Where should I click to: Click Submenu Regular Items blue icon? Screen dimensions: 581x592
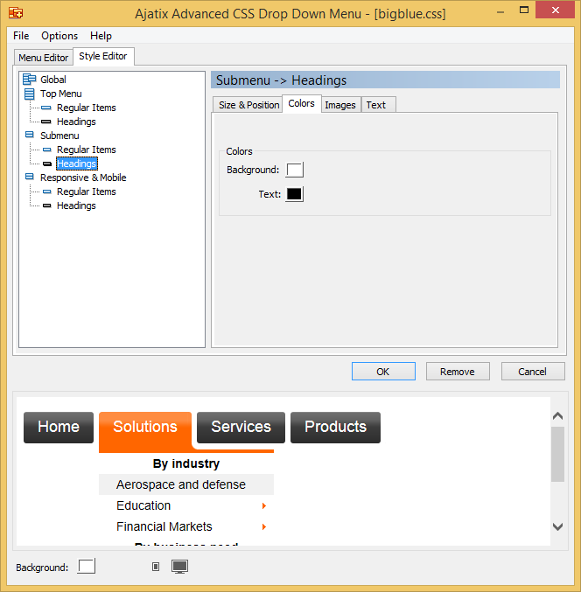pos(47,150)
